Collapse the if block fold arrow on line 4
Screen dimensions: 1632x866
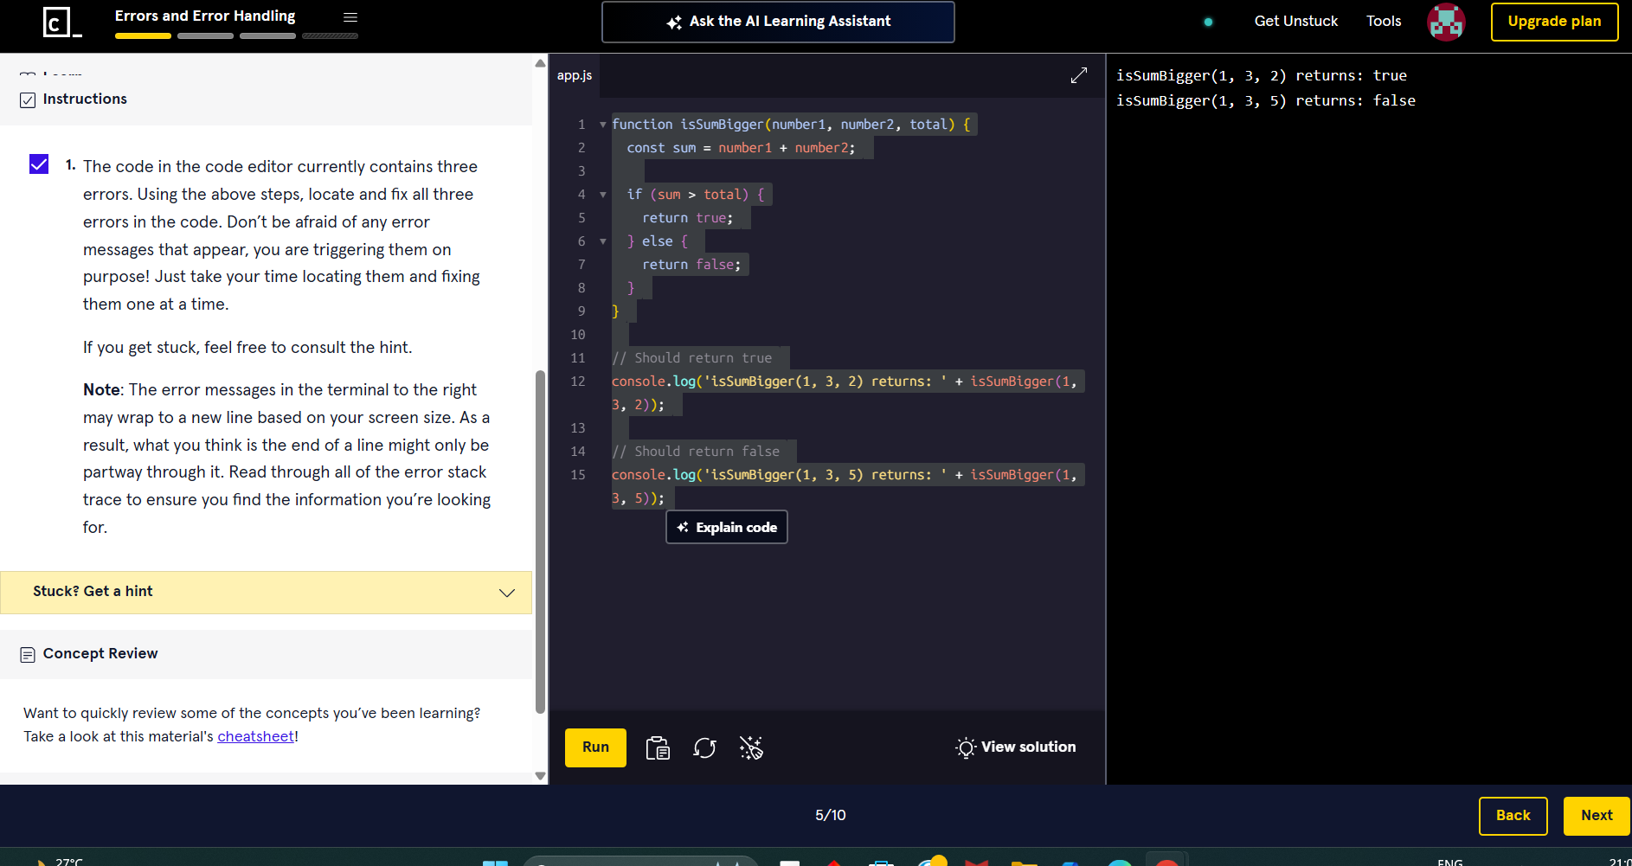tap(603, 195)
